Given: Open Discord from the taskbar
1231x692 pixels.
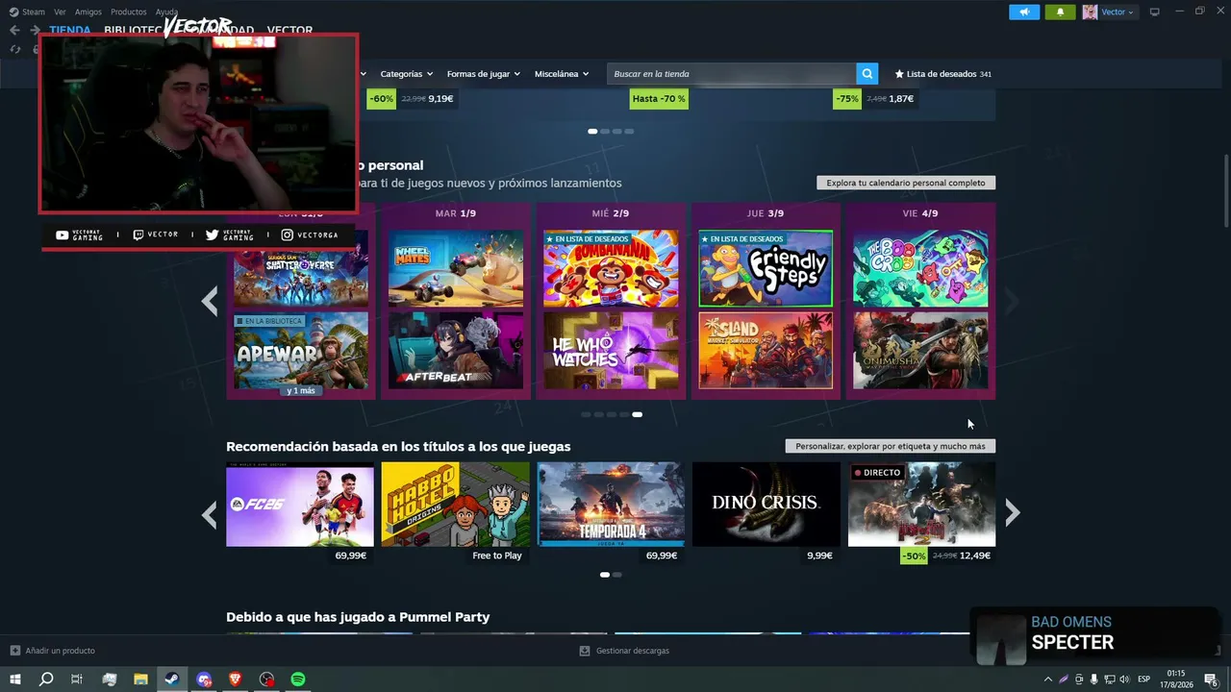Looking at the screenshot, I should point(204,680).
